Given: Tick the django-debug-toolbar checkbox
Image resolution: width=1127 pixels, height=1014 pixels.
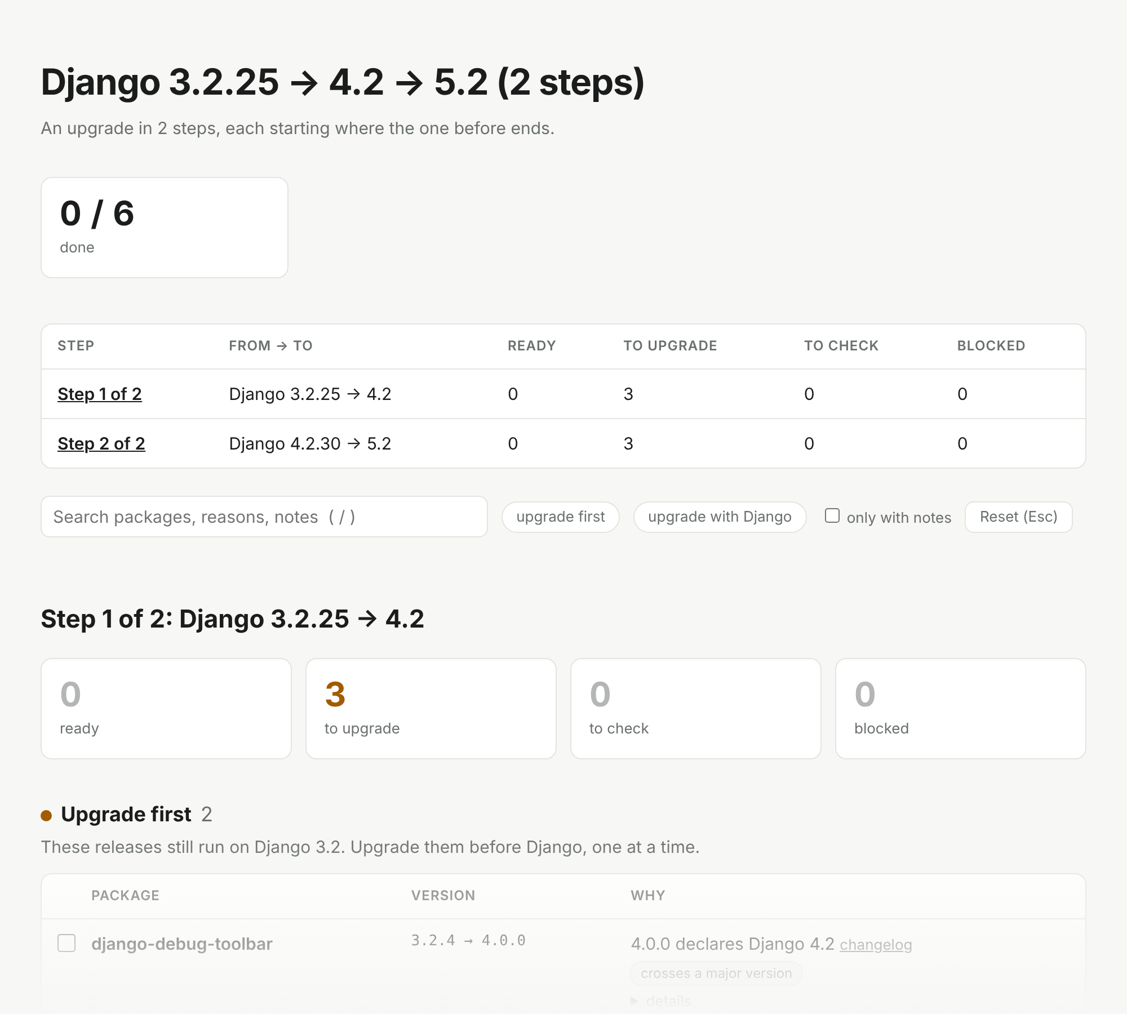Looking at the screenshot, I should 66,942.
